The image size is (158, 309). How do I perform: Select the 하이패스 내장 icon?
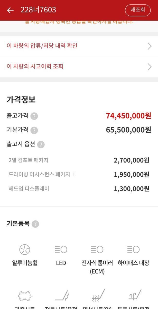133,249
